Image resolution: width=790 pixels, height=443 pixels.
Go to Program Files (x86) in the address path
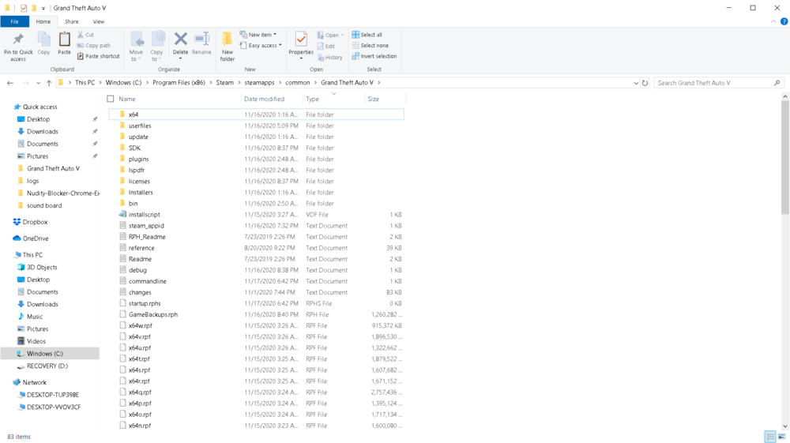point(179,83)
